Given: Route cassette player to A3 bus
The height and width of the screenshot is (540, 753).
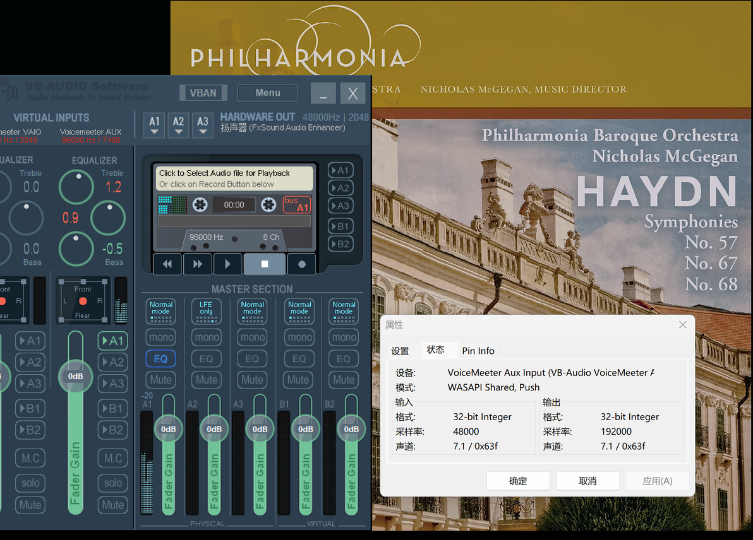Looking at the screenshot, I should pos(340,206).
